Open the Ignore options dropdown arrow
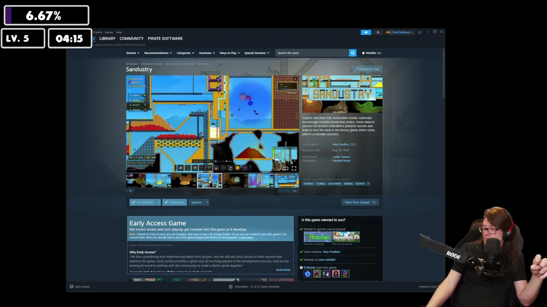This screenshot has width=547, height=307. tap(207, 202)
